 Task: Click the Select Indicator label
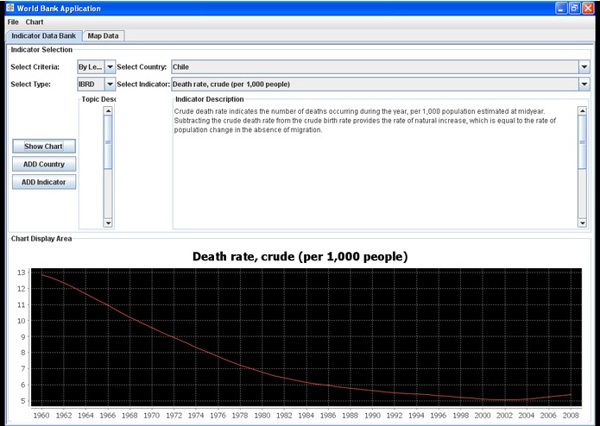pyautogui.click(x=143, y=84)
